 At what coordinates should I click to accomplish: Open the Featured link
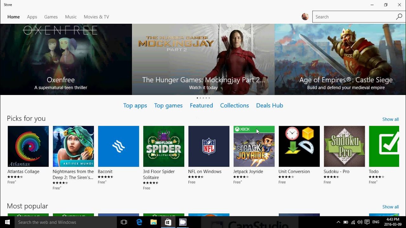tap(201, 105)
